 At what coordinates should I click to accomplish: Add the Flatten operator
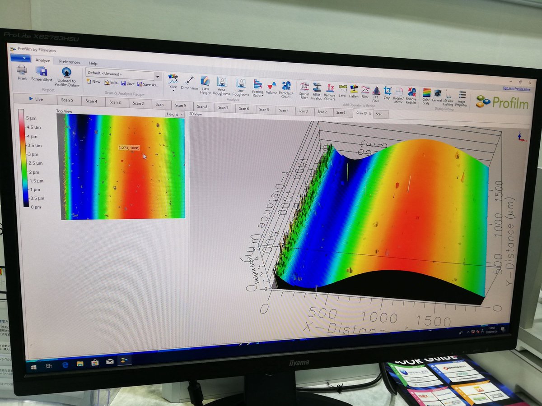coord(354,91)
